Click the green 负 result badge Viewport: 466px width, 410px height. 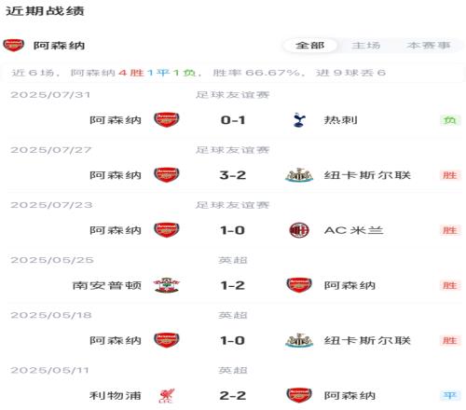(x=450, y=120)
